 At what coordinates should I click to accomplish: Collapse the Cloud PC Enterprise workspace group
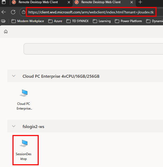tap(14, 76)
